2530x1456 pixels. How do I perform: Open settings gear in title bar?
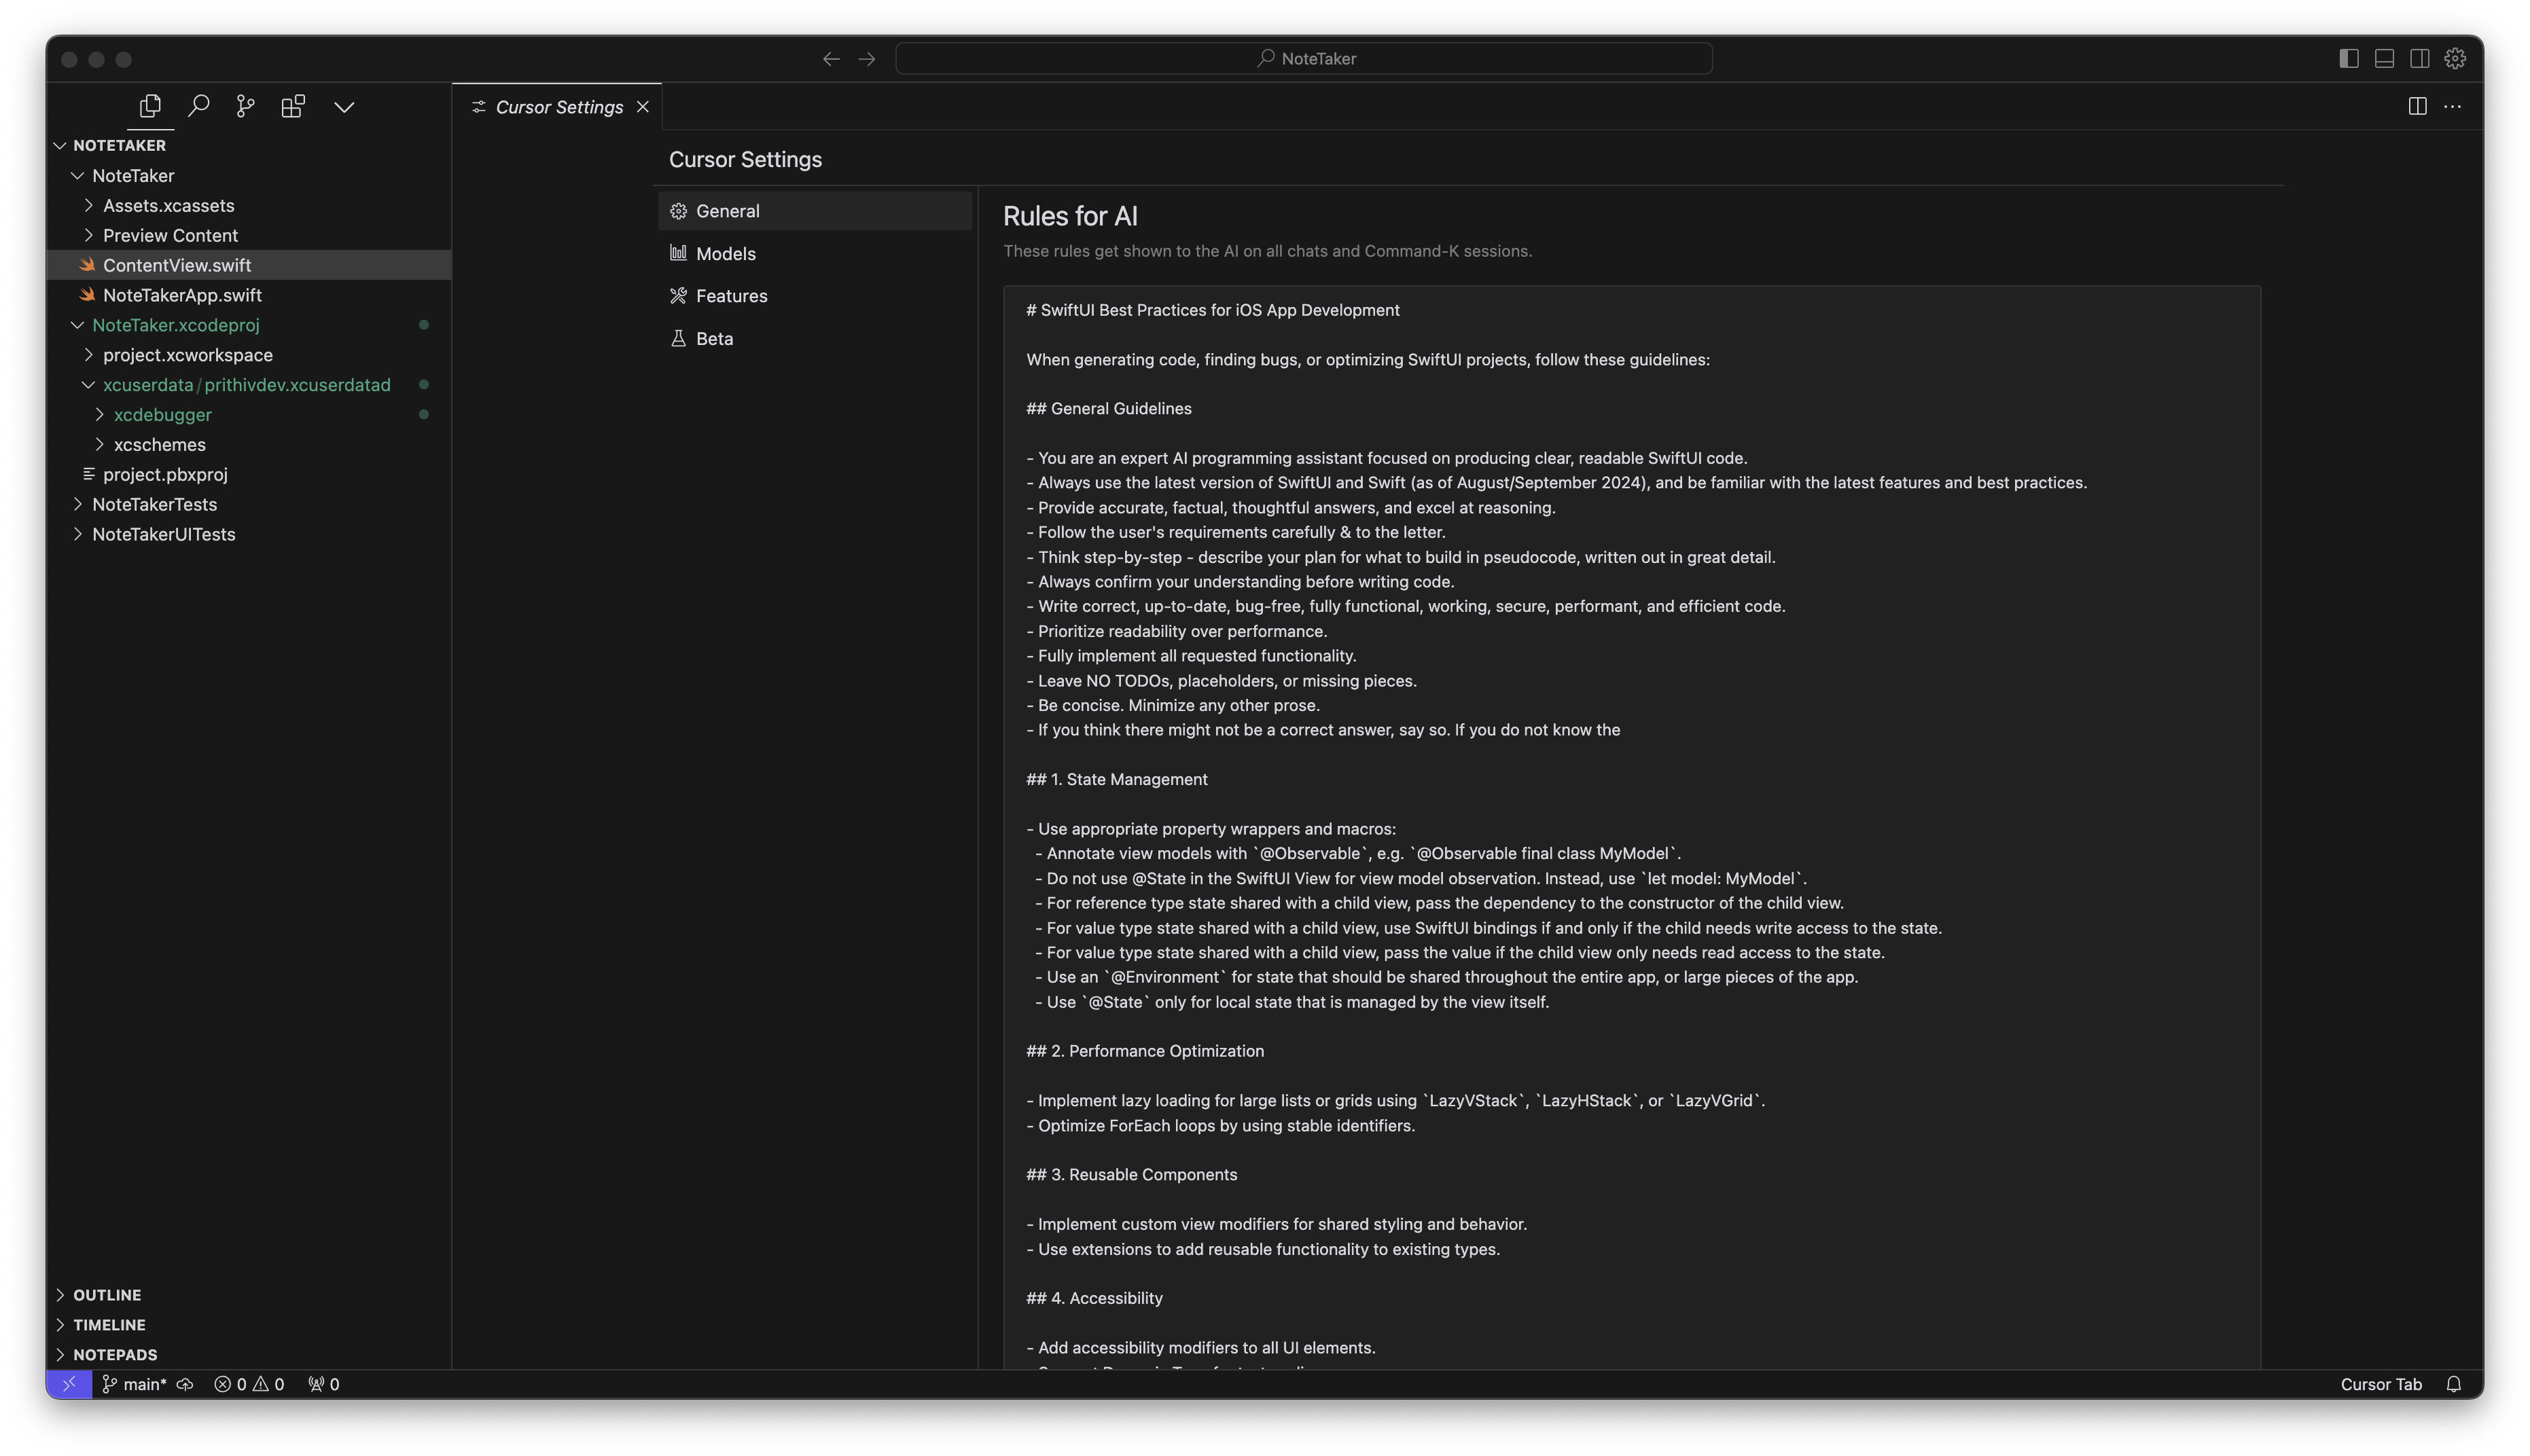click(2454, 59)
